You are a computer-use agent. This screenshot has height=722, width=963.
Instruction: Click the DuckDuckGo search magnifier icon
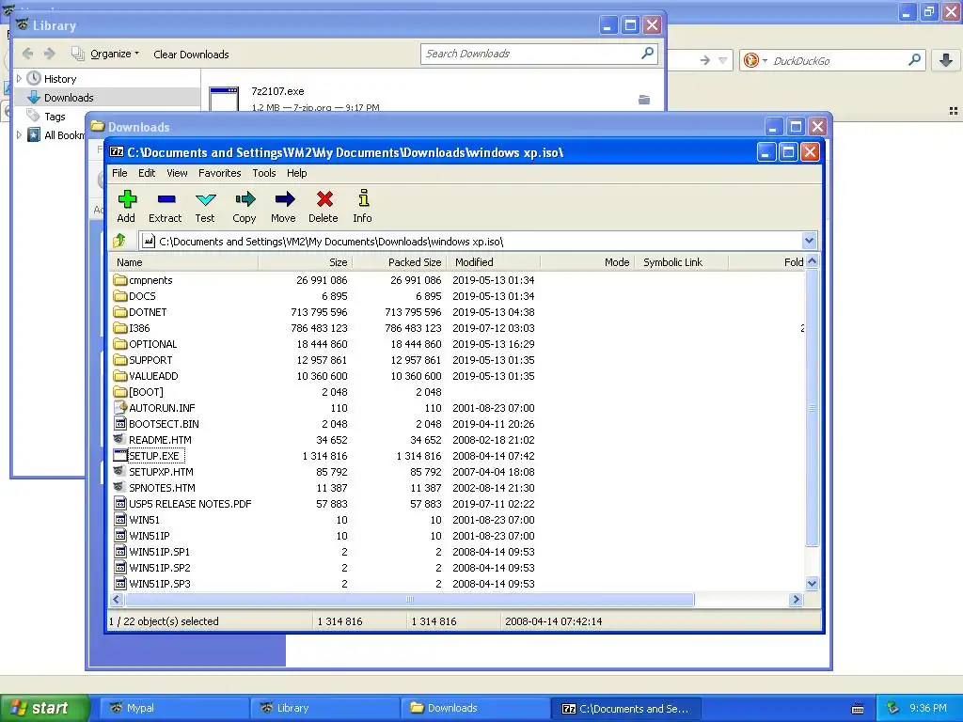[914, 60]
